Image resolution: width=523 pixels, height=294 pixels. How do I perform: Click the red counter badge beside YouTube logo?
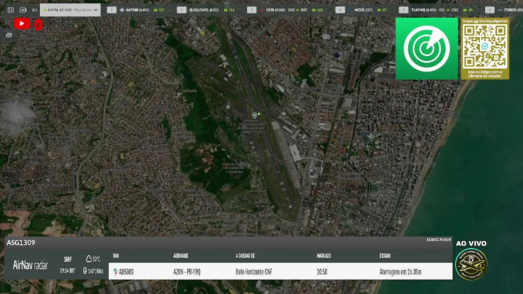point(38,24)
